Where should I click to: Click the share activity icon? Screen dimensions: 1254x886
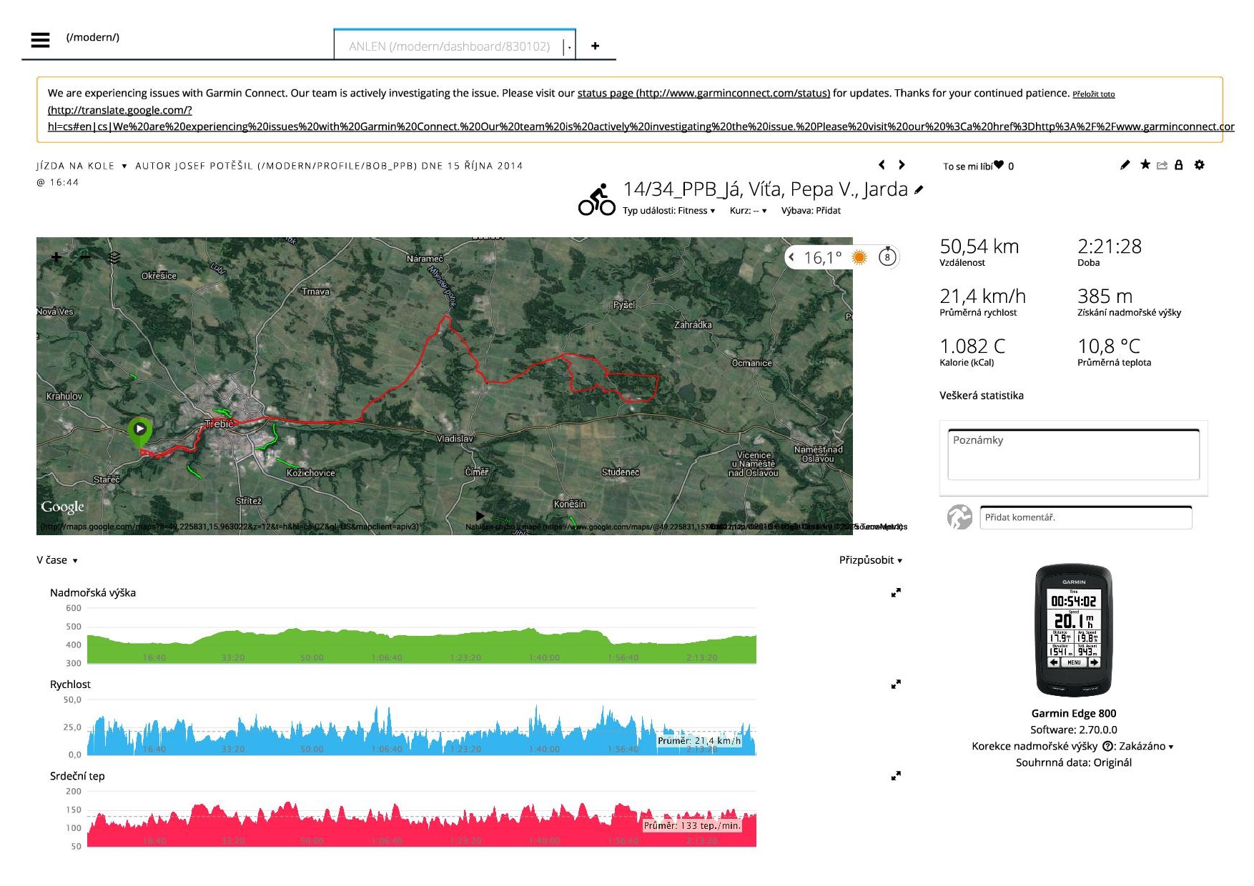pos(1162,165)
